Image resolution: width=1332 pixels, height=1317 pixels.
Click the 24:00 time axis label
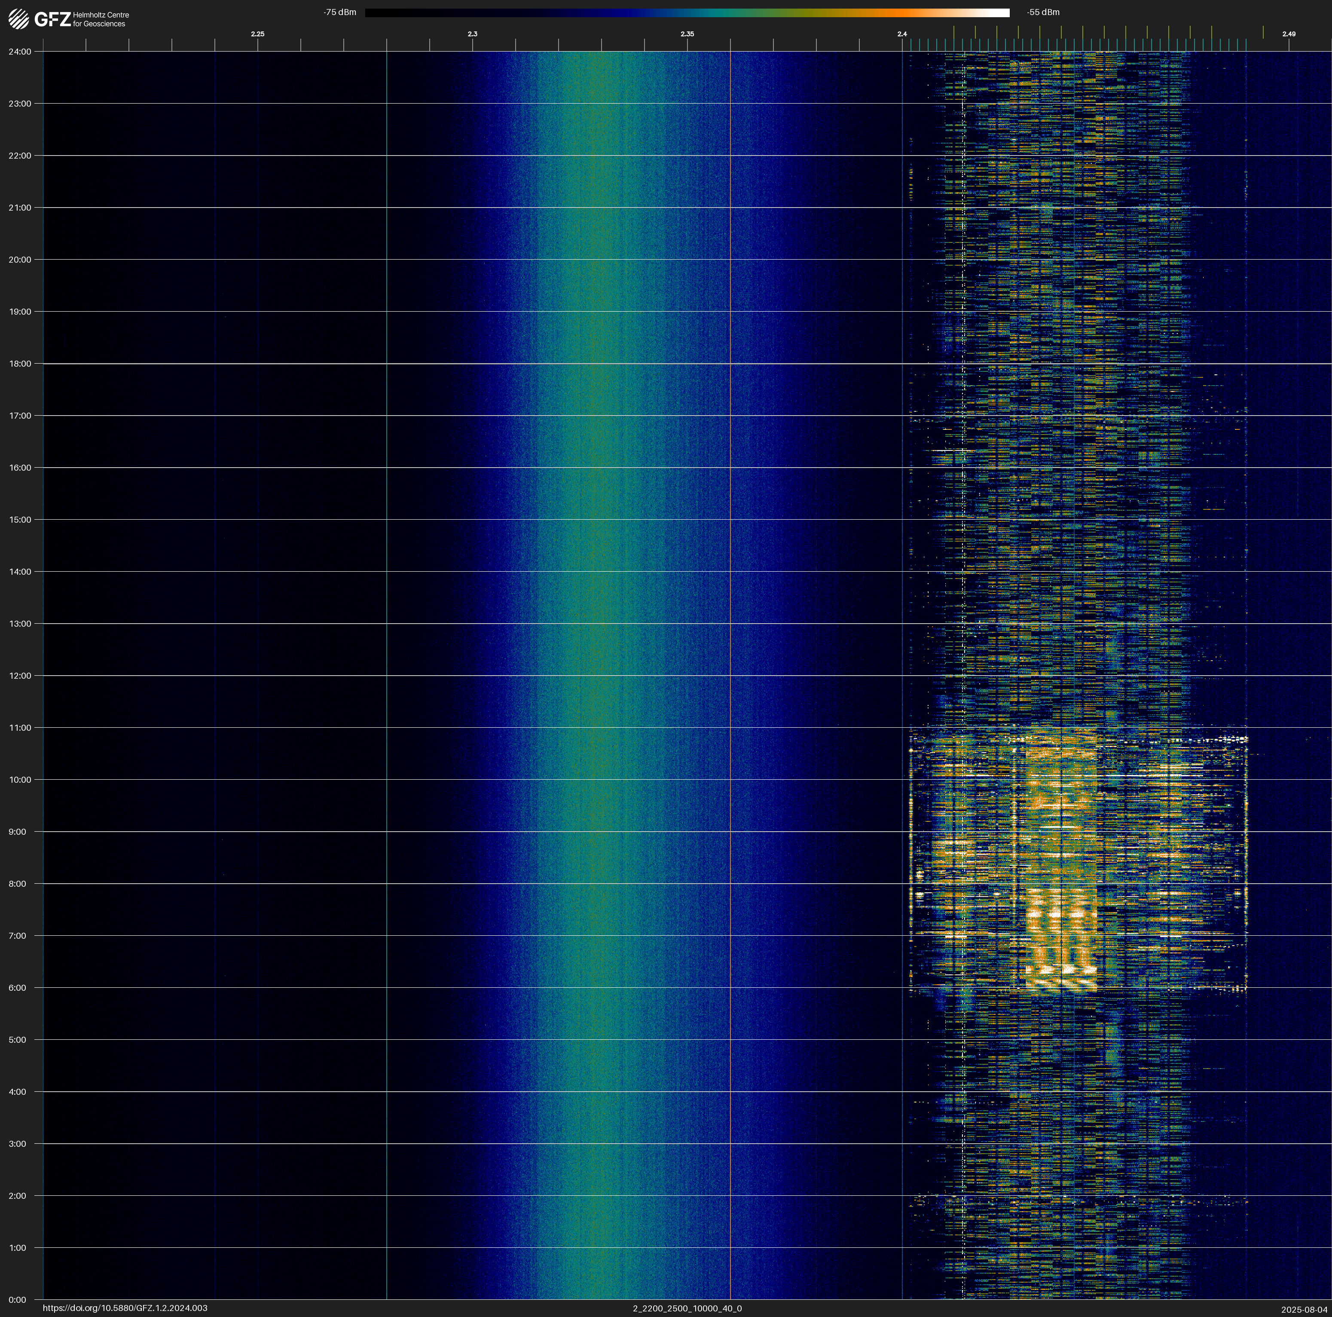point(20,52)
